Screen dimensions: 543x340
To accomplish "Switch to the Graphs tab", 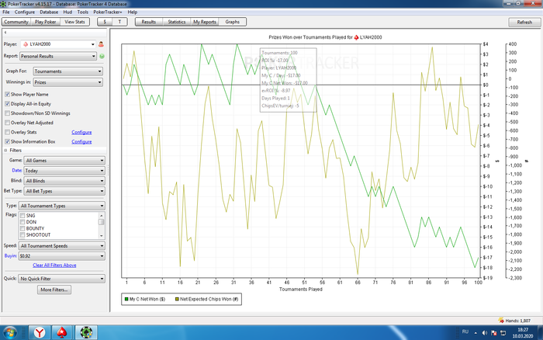I will pos(233,22).
